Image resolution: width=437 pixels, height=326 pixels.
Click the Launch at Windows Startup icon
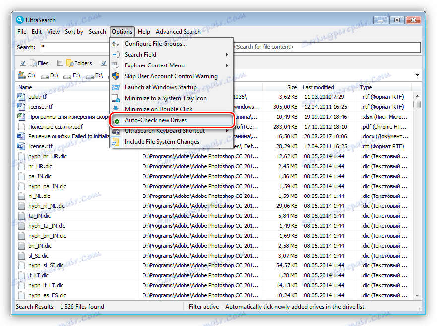pyautogui.click(x=116, y=87)
